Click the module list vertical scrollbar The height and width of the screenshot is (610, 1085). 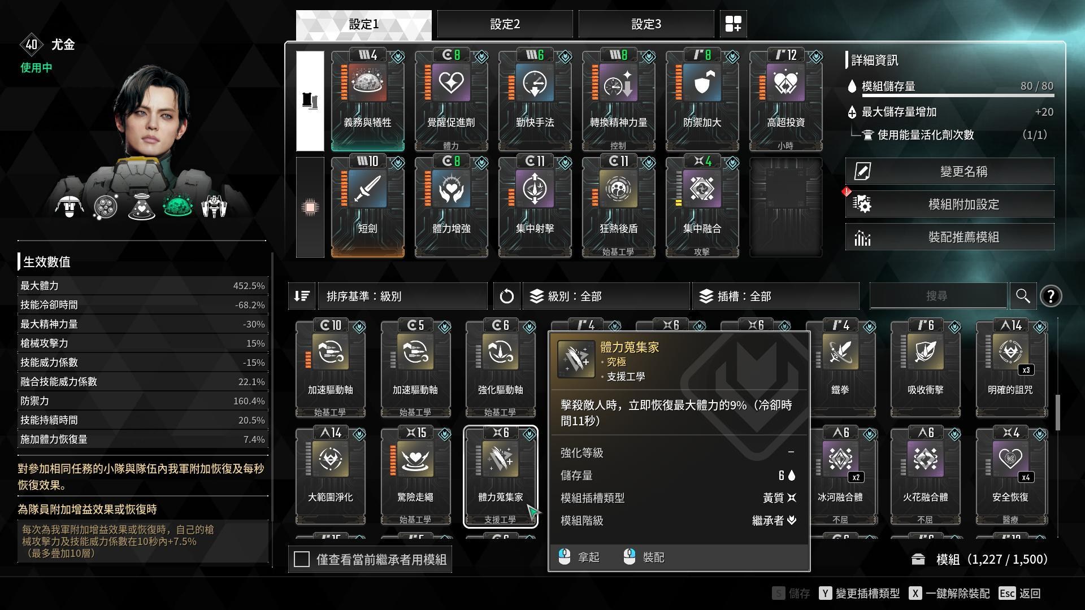click(x=1057, y=412)
